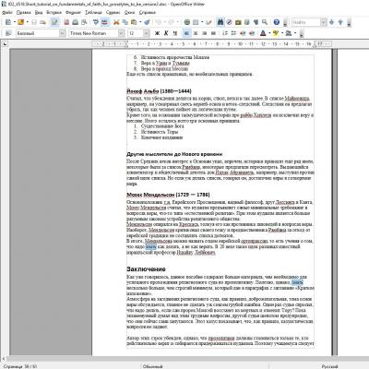
Task: Click the Zoom magnifier icon
Action: tap(265, 22)
